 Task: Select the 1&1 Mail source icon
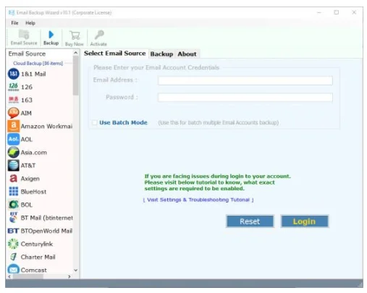pos(14,74)
